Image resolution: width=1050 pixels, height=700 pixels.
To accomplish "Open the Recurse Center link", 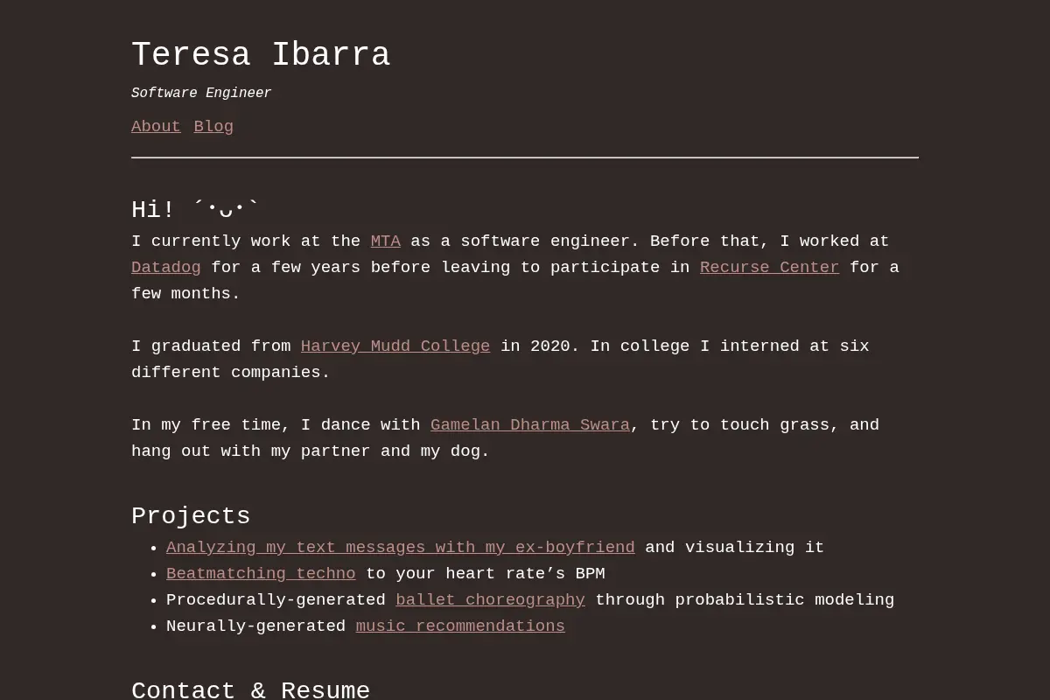I will pyautogui.click(x=769, y=268).
